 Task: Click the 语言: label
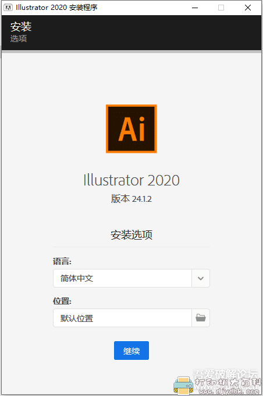pos(62,261)
